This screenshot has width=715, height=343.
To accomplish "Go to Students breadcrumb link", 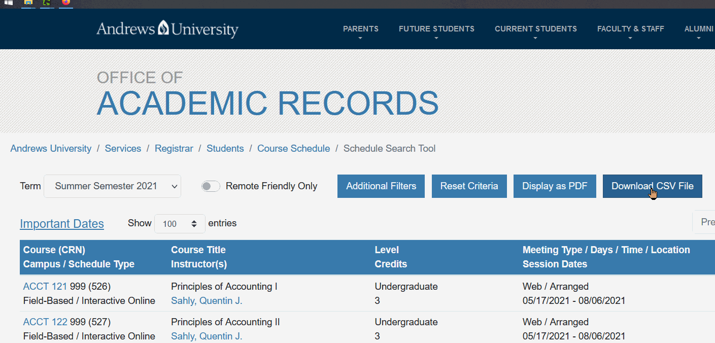I will [225, 149].
